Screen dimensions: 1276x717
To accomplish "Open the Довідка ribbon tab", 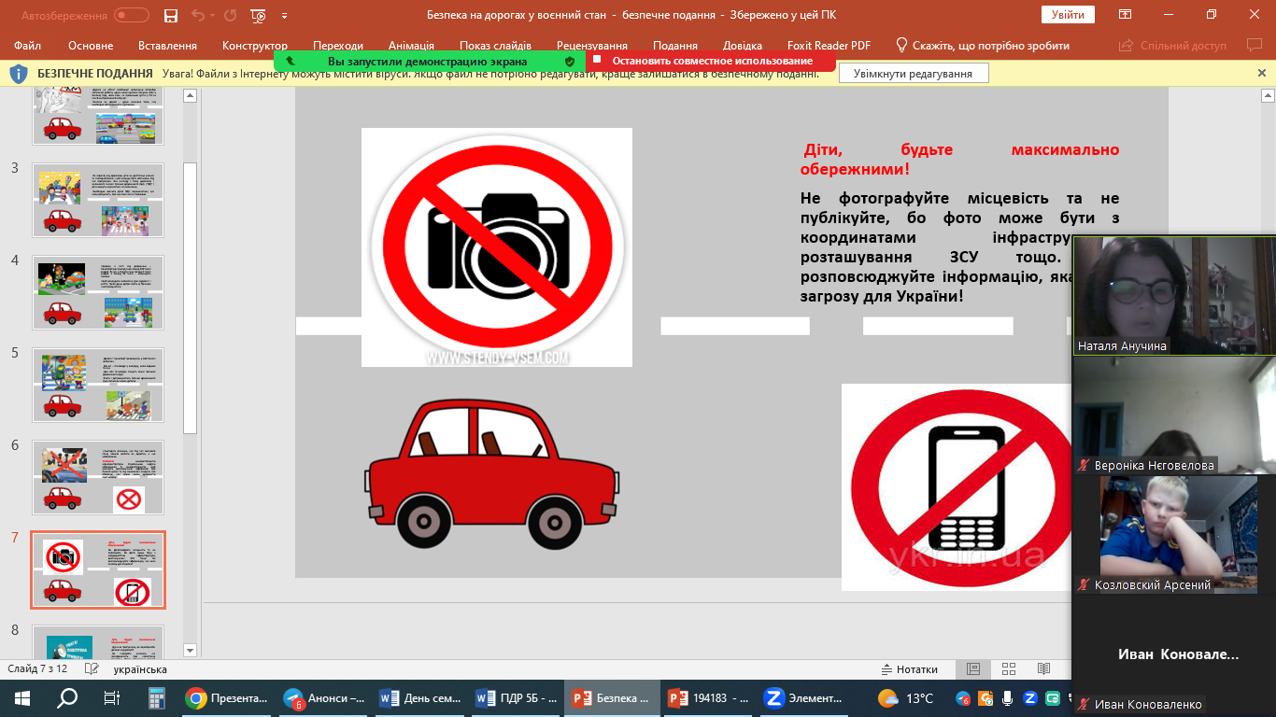I will pos(743,46).
